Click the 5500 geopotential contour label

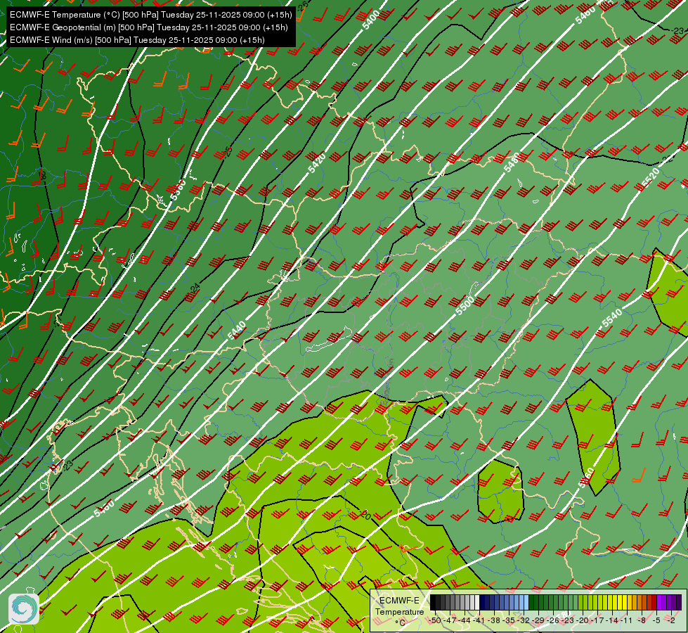tap(465, 306)
